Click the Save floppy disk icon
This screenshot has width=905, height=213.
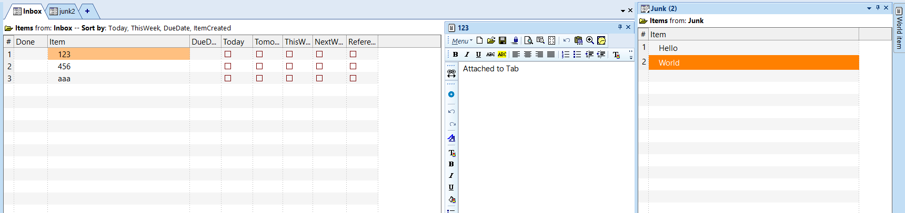point(502,40)
